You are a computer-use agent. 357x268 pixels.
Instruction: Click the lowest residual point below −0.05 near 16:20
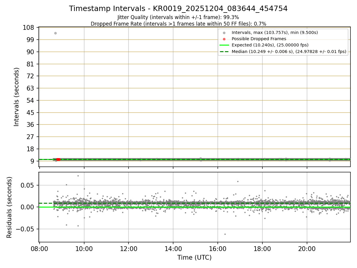click(225, 234)
